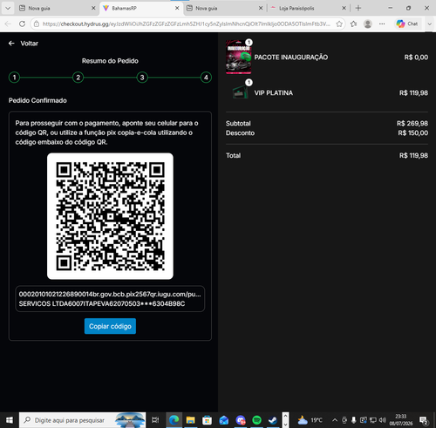View site information lock icon
Viewport: 436px width, 428px height.
coord(37,24)
